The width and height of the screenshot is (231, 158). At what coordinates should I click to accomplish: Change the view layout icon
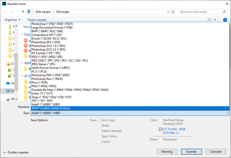click(x=210, y=19)
